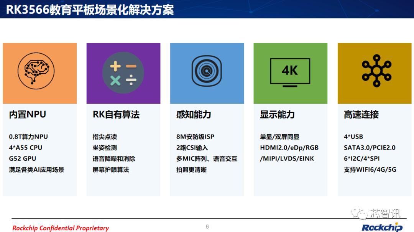Click the division sign in the algorithm icon

tap(131, 81)
